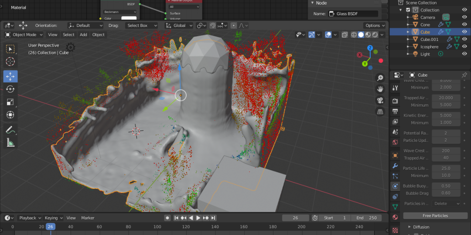Open the Object Constraints tab
Viewport: 471px width, 235px height.
pyautogui.click(x=395, y=197)
